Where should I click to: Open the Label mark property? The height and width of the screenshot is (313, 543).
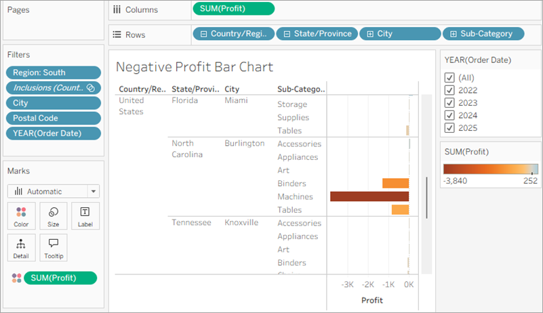(85, 215)
